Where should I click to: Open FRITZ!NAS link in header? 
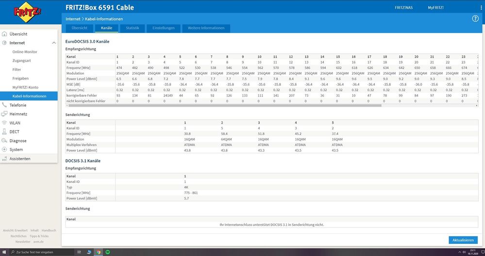[x=403, y=8]
